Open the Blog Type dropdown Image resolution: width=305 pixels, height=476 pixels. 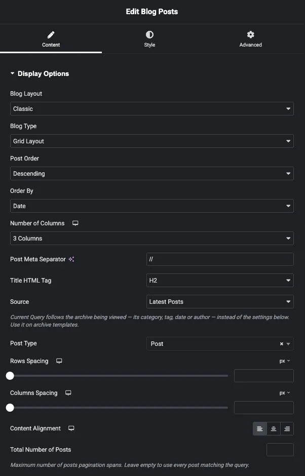click(152, 141)
